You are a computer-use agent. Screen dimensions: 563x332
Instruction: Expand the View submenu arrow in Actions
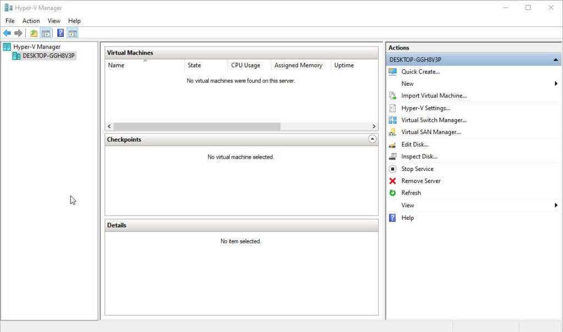[556, 206]
